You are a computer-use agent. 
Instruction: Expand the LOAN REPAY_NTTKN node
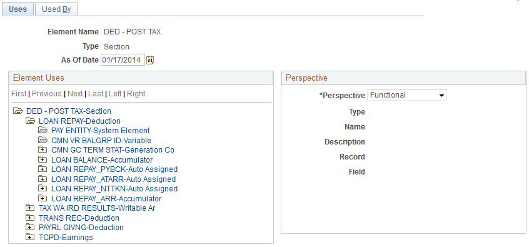(42, 188)
